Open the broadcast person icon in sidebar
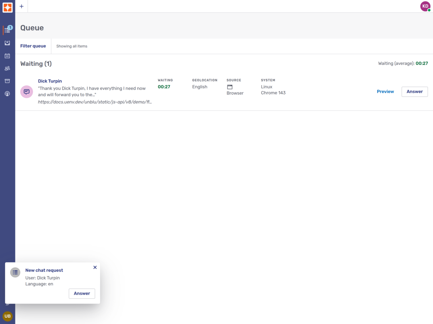This screenshot has width=433, height=324. (7, 94)
